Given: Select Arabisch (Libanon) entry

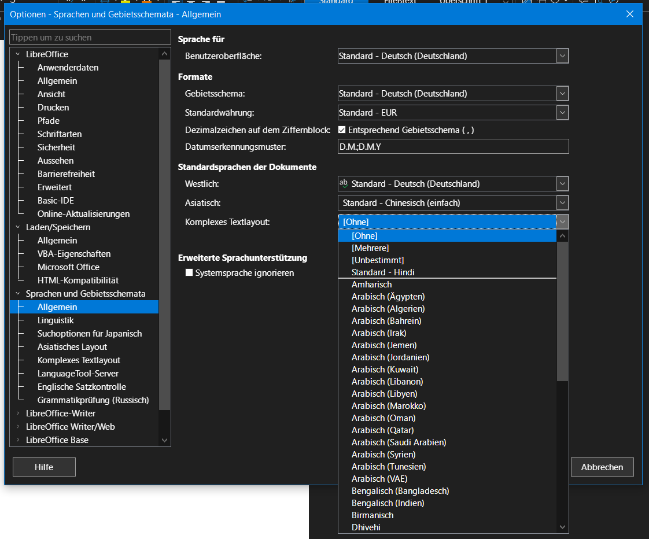Looking at the screenshot, I should (x=448, y=382).
